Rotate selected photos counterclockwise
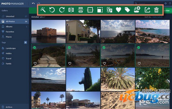172x109 pixels. [52, 10]
